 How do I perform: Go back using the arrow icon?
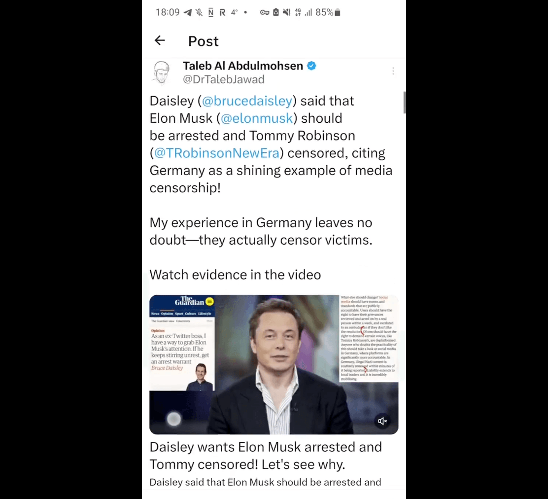point(160,40)
